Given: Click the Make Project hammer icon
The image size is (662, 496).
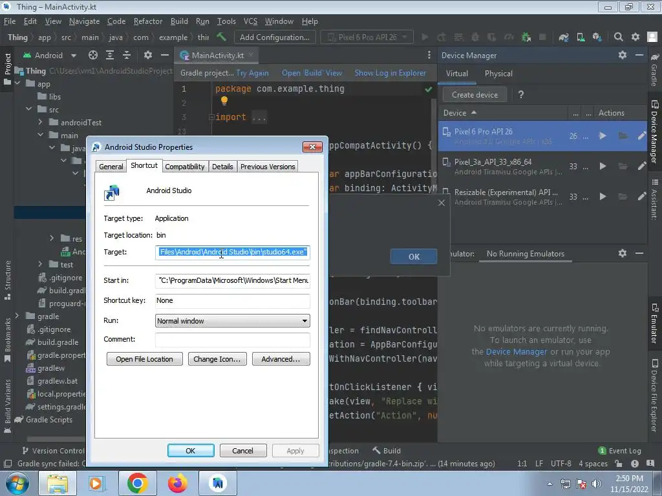Looking at the screenshot, I should (221, 37).
